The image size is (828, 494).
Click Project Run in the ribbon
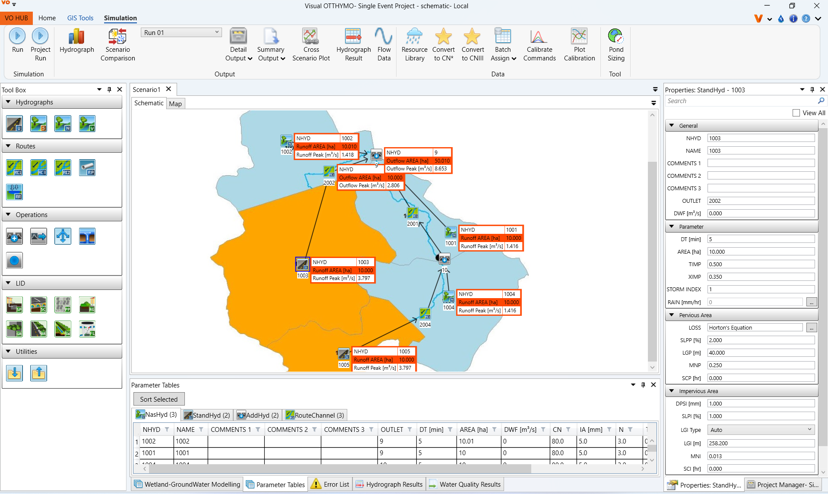click(x=40, y=45)
